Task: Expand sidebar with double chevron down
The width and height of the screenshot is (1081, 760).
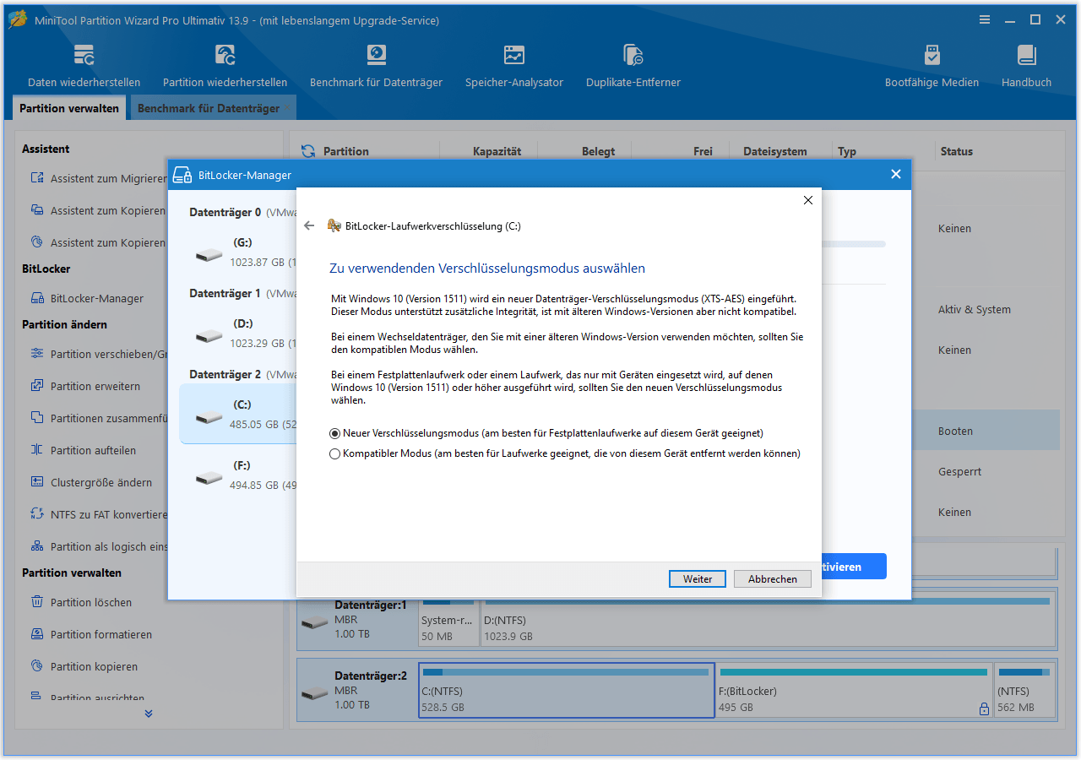Action: (x=149, y=714)
